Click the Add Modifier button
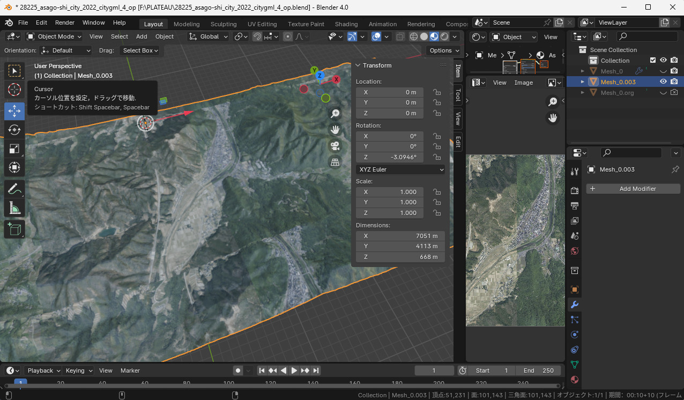 coord(633,189)
